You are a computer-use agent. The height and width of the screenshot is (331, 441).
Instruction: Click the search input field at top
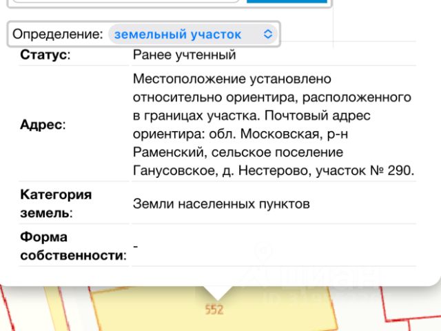(x=126, y=1)
